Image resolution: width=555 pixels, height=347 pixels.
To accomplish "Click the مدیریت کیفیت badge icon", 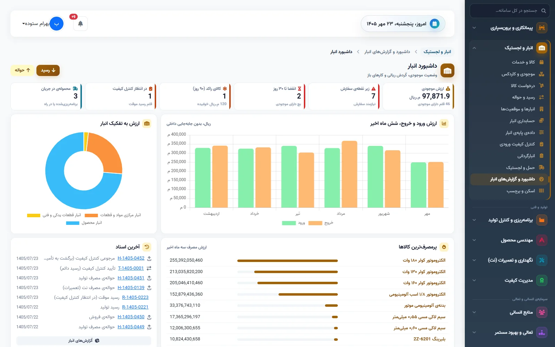I will pyautogui.click(x=542, y=280).
